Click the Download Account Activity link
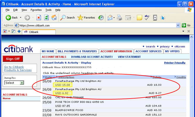The height and width of the screenshot is (117, 195). [92, 57]
